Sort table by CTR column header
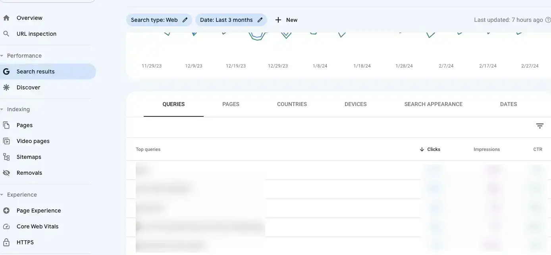This screenshot has height=255, width=551. 538,149
